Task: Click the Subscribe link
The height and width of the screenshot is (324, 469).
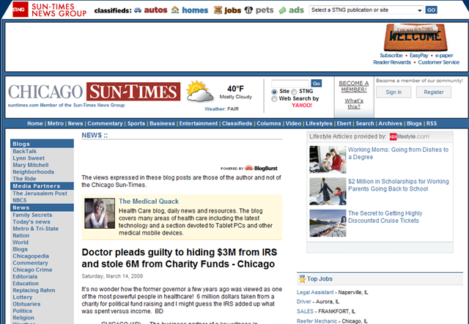Action: click(391, 56)
